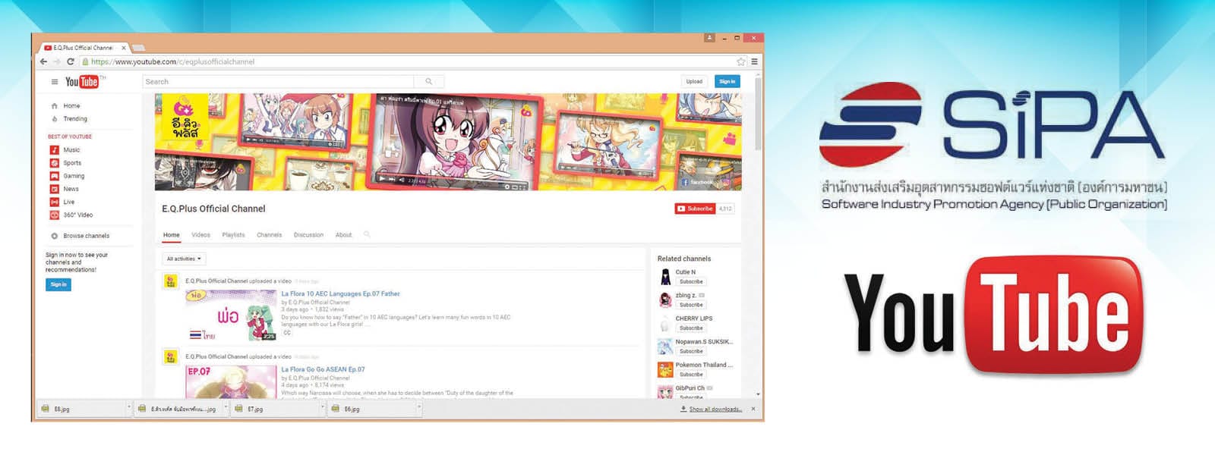Screen dimensions: 1215x455
Task: Subscribe to the Cutie N channel
Action: pos(691,281)
